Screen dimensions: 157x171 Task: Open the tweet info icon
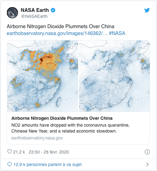pos(147,152)
